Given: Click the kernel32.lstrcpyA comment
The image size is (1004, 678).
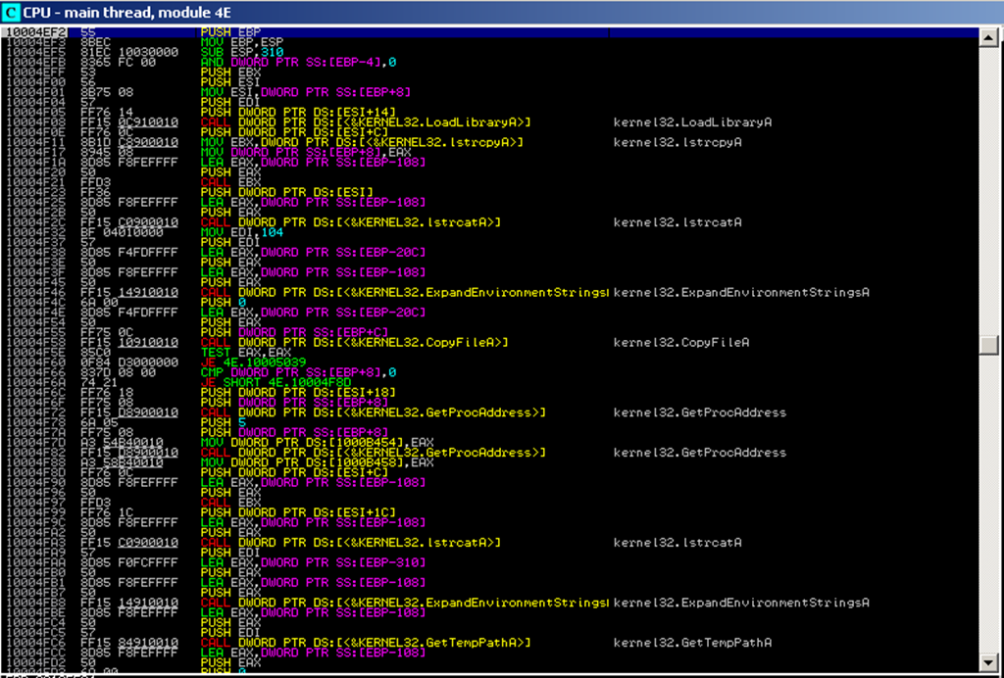Looking at the screenshot, I should tap(678, 142).
